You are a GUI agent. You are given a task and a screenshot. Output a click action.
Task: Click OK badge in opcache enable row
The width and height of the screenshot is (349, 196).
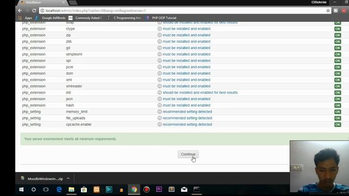[x=338, y=125]
